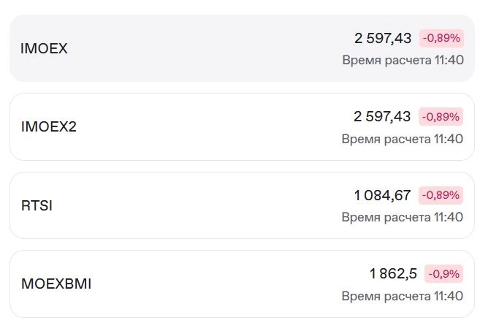Click the -0,89% badge on IMOEX2

pos(441,117)
